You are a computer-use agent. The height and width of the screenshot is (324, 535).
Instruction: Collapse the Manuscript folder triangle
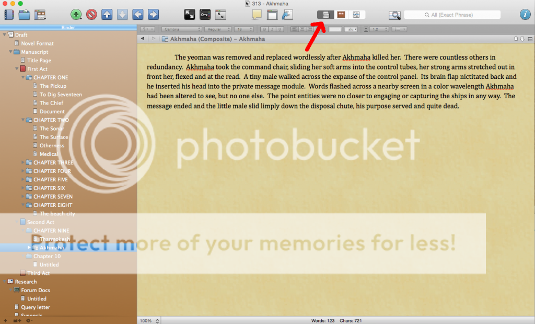point(10,52)
